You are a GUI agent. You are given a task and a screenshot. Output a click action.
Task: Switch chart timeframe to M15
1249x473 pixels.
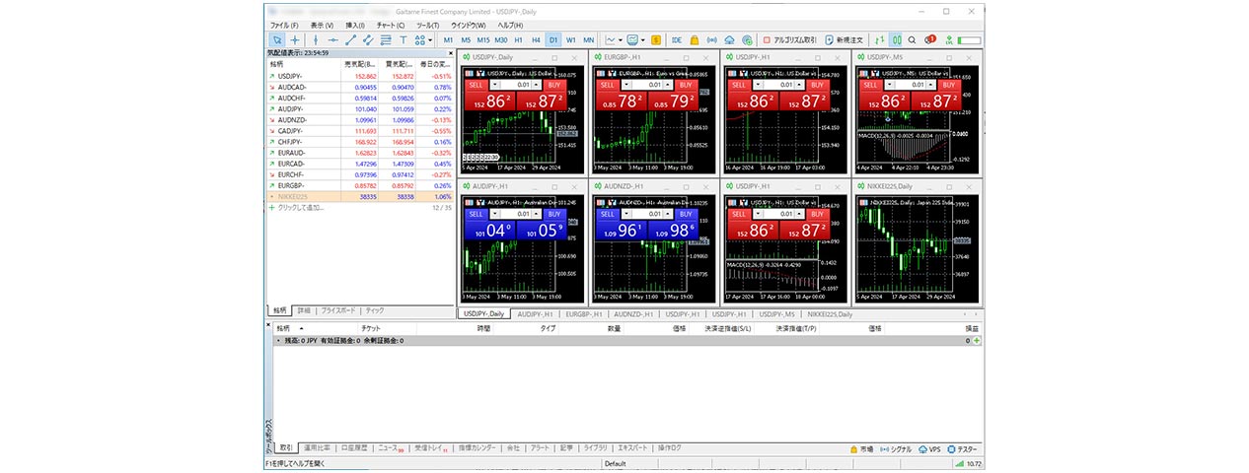click(x=483, y=40)
